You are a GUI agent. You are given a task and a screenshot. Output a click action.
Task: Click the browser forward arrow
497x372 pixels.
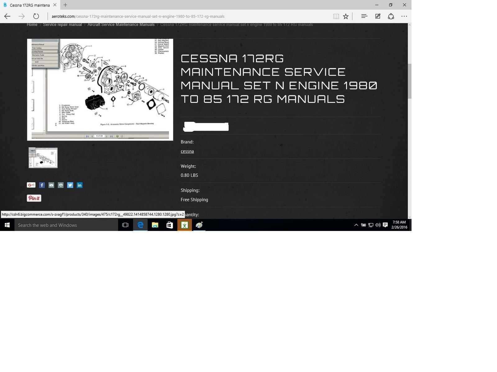pos(21,16)
